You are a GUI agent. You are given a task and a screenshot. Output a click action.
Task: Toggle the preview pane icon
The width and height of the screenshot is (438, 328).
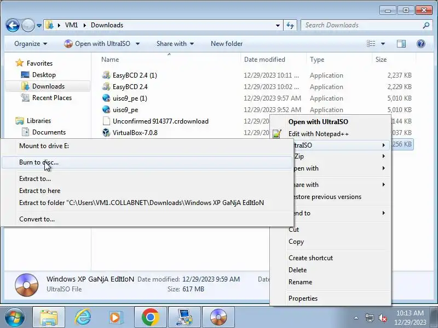pos(401,44)
